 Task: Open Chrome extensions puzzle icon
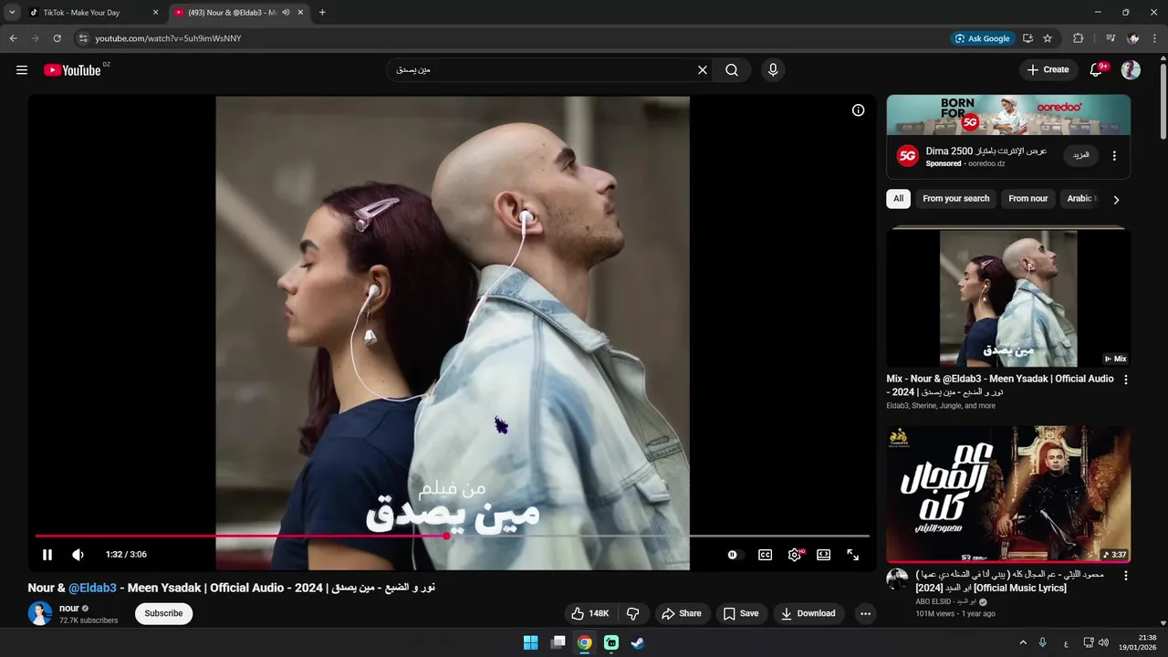pos(1079,38)
